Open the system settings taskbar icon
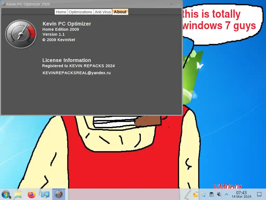 click(x=45, y=194)
